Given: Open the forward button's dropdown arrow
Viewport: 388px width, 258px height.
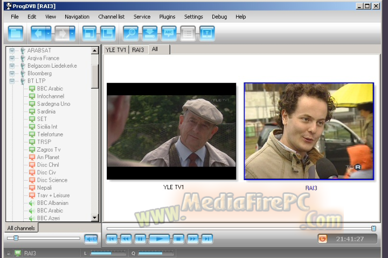Looking at the screenshot, I should click(x=72, y=33).
